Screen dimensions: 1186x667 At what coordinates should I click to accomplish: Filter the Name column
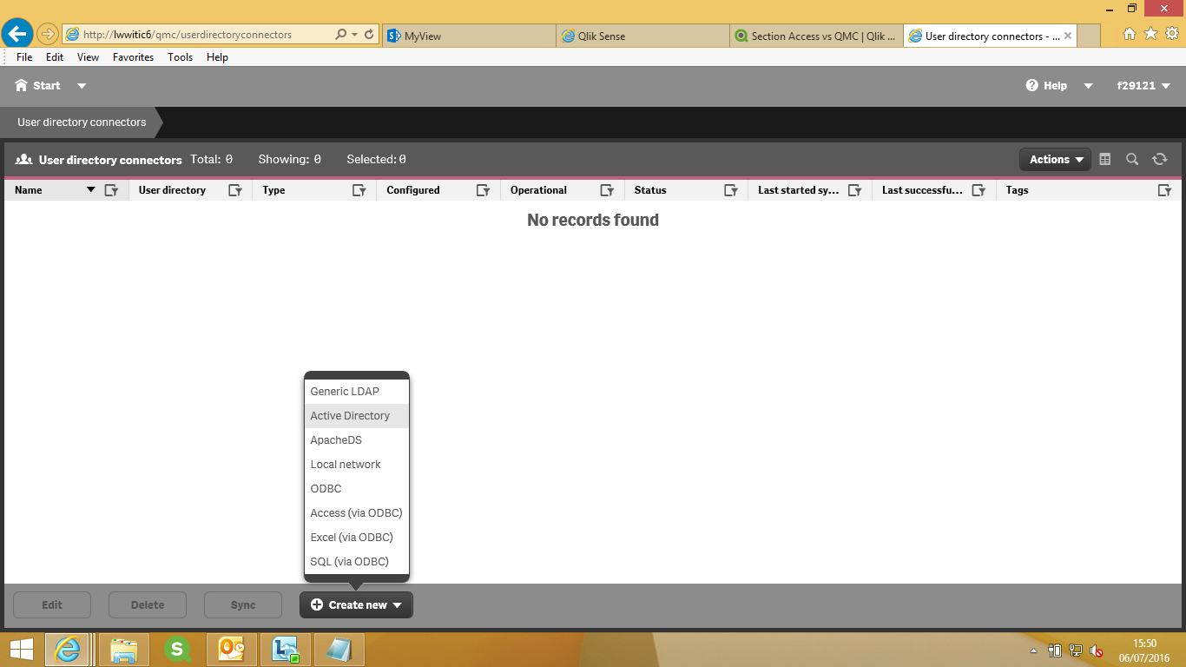tap(111, 190)
